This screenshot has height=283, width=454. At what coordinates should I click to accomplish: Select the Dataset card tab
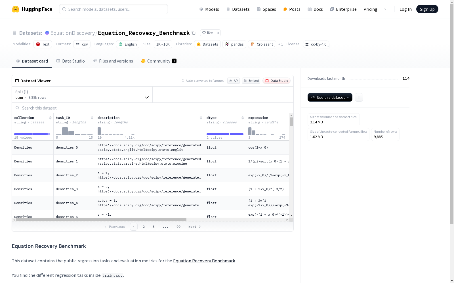click(32, 61)
